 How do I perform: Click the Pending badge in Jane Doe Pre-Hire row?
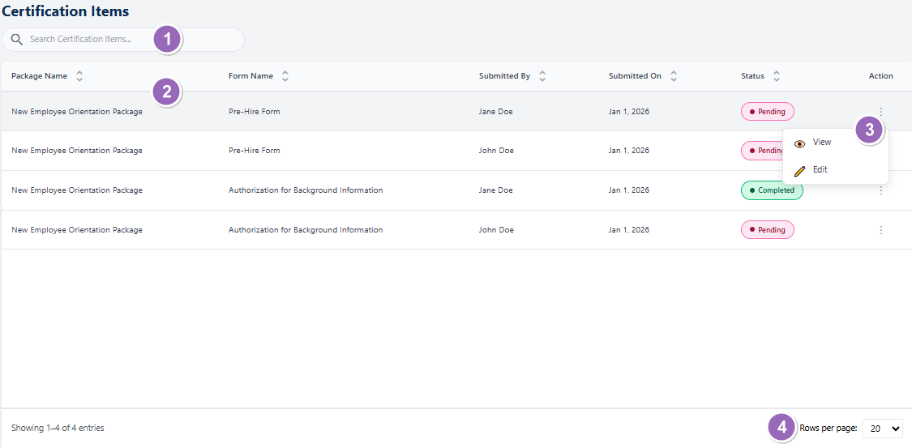coord(767,112)
